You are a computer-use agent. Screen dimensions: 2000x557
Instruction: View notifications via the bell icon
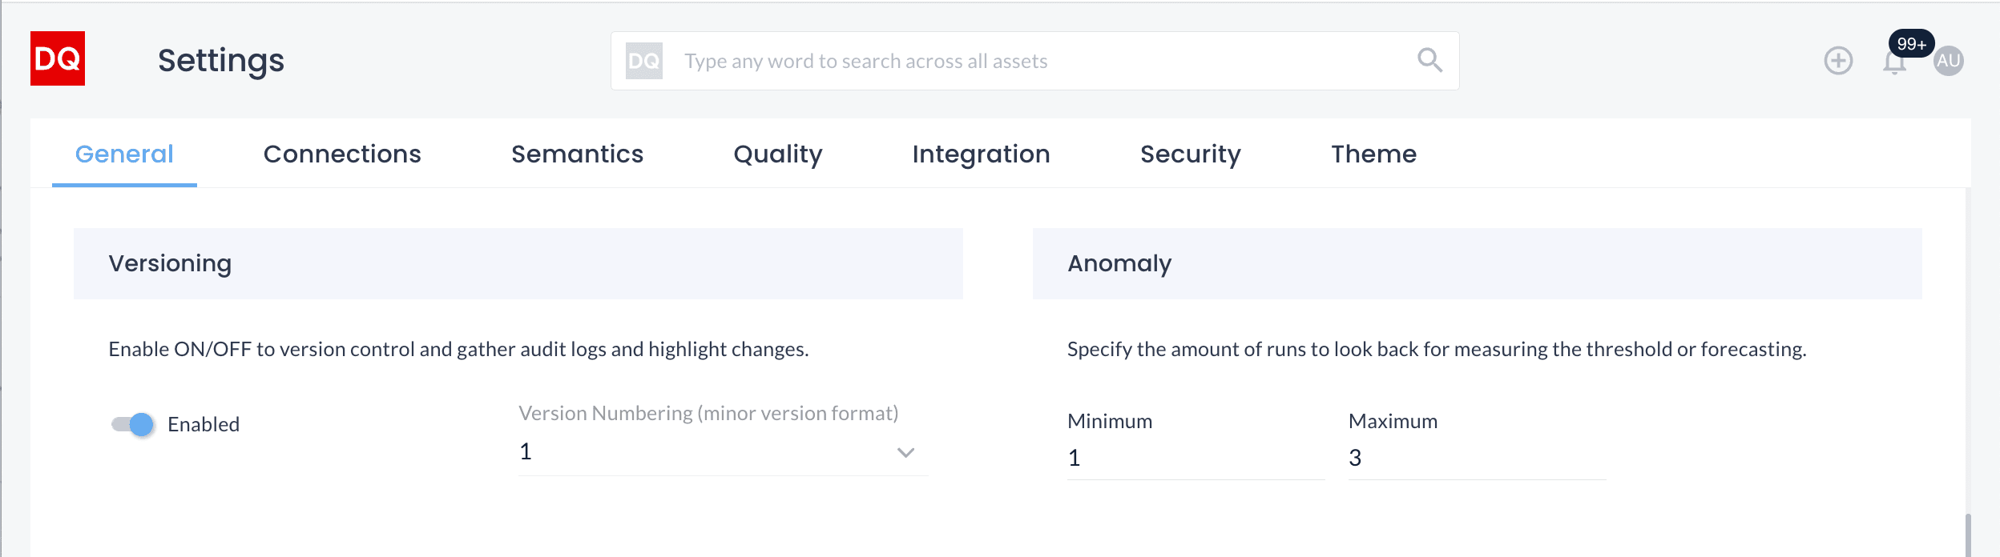(1894, 64)
